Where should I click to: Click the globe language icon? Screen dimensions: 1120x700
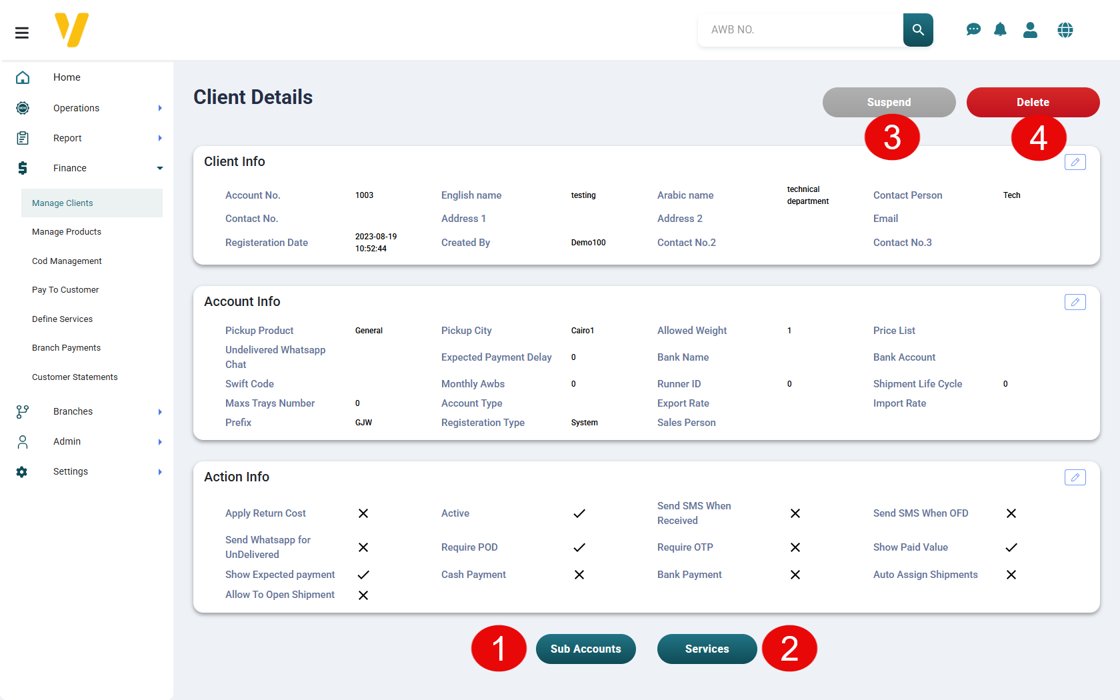[x=1065, y=30]
